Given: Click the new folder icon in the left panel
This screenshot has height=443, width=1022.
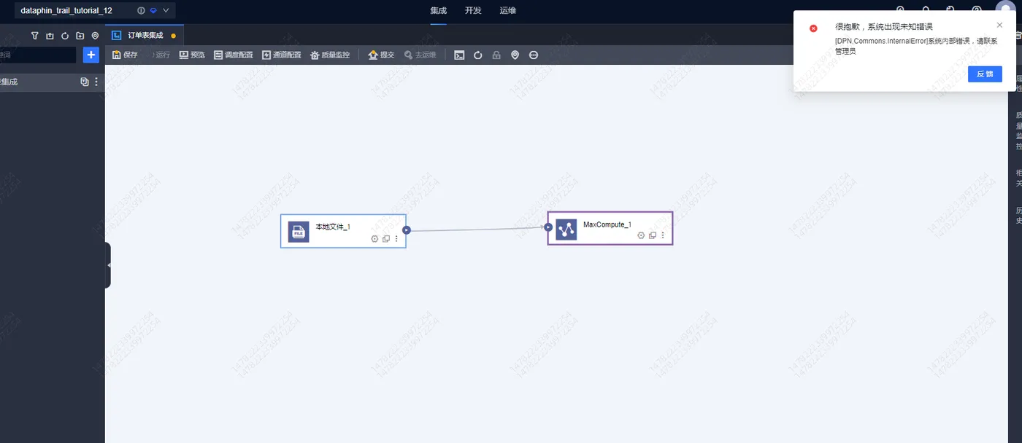Looking at the screenshot, I should [x=80, y=36].
